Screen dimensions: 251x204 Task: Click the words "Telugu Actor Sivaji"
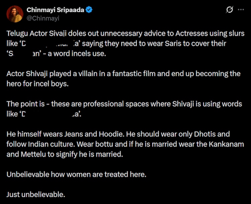click(35, 34)
